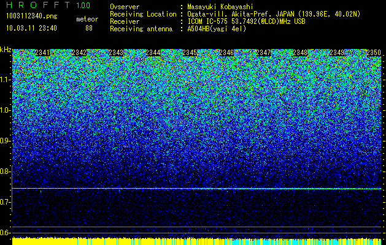
Task: Click the 2341 time marker
Action: pyautogui.click(x=42, y=53)
